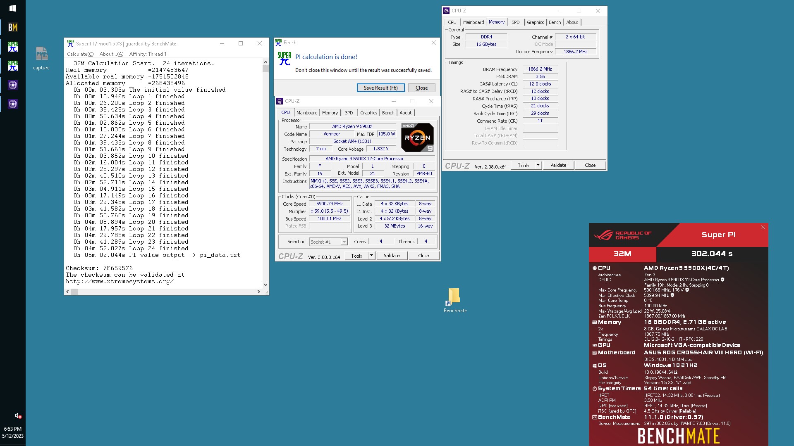The image size is (794, 446).
Task: Open Affinity: Thread 1 menu
Action: click(148, 54)
